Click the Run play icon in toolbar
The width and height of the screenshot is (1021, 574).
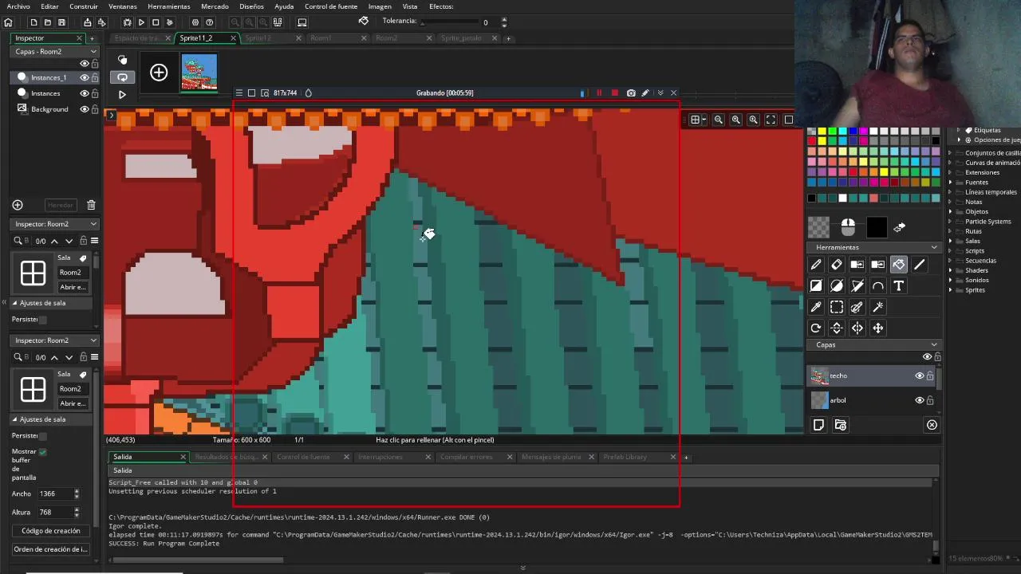point(141,22)
